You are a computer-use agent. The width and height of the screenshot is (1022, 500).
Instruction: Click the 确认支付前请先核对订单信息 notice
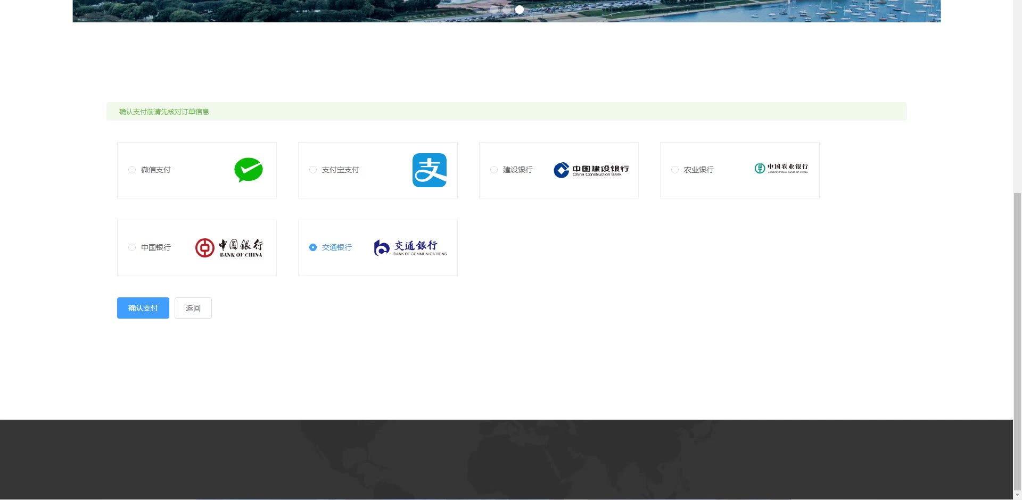[506, 112]
